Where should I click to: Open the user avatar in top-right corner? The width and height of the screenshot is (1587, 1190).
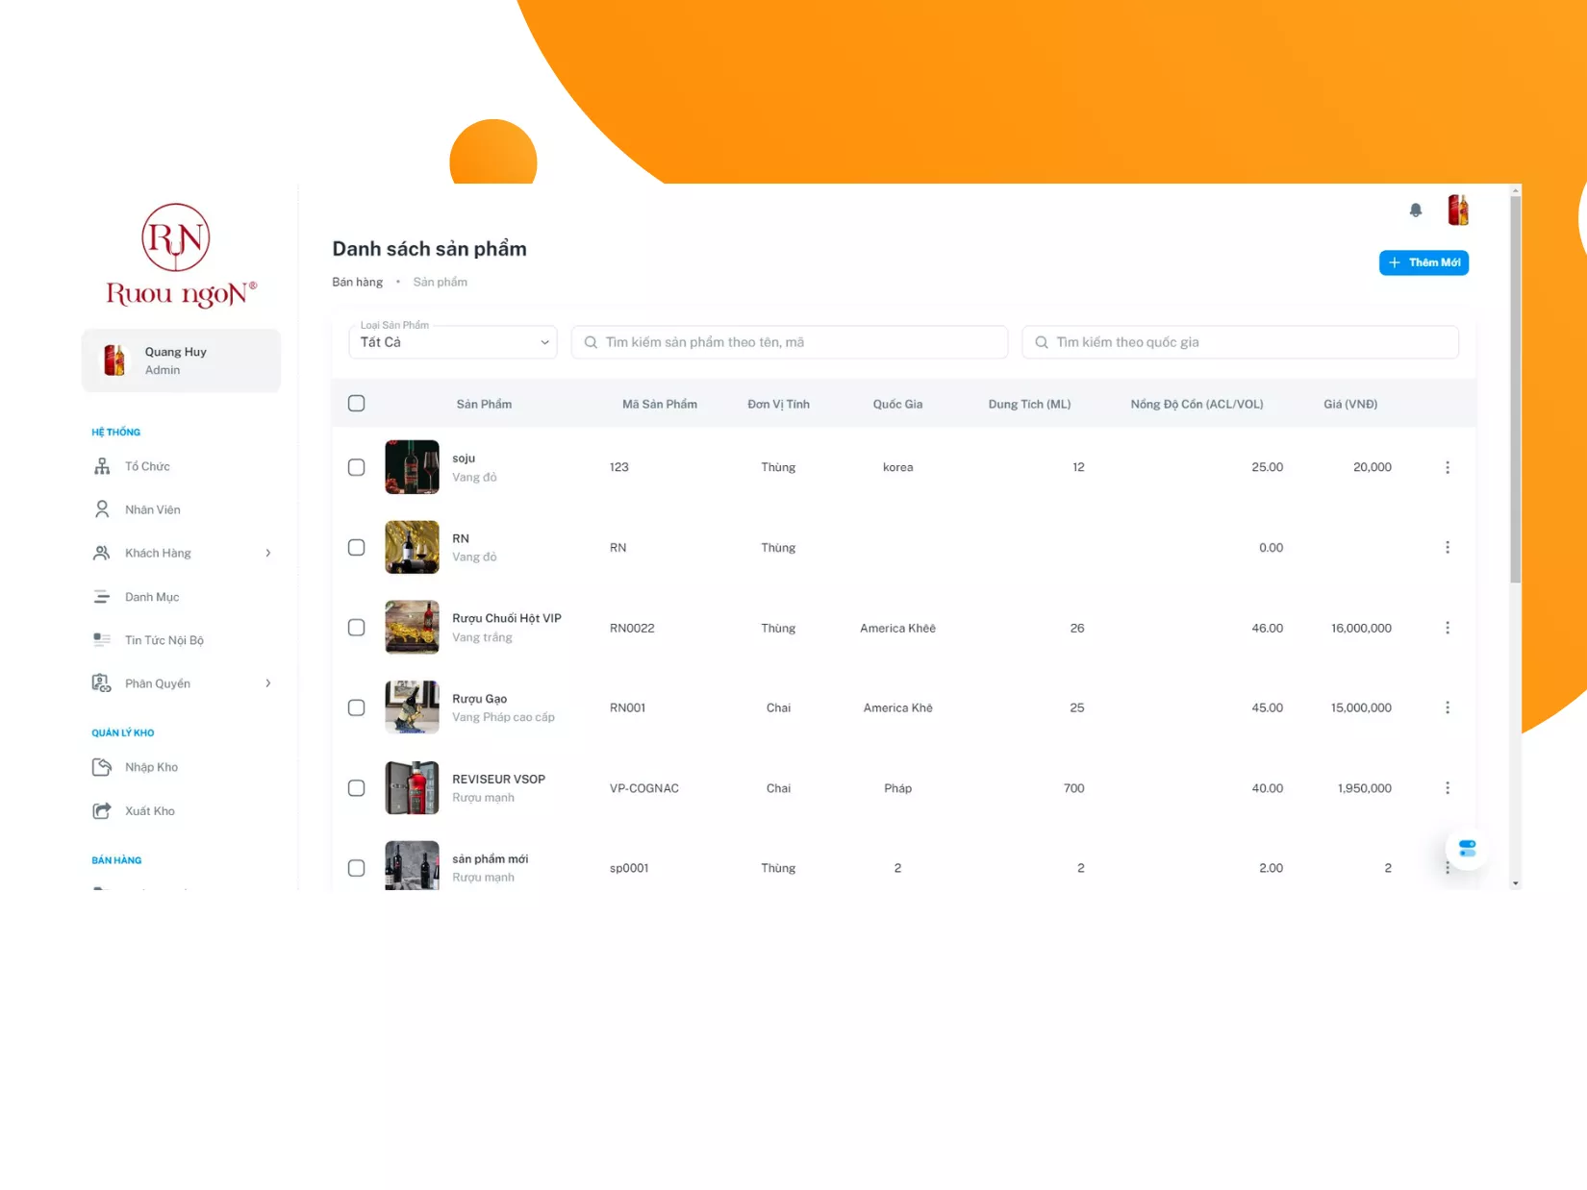tap(1457, 210)
